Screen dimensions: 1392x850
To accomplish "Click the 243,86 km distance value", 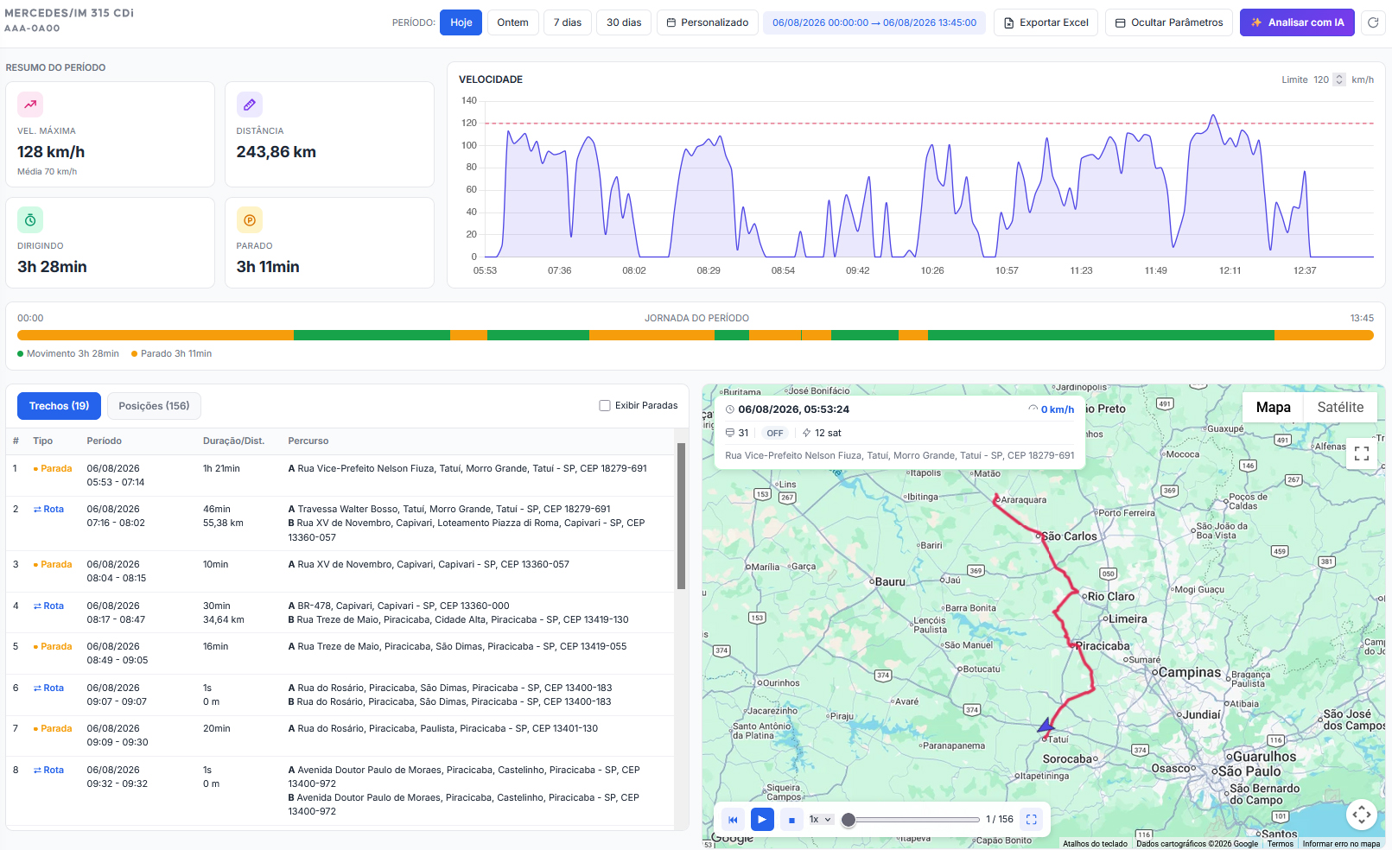I will coord(276,152).
